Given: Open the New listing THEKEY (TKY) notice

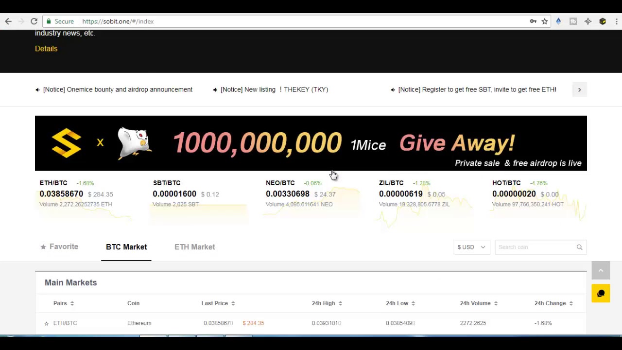Looking at the screenshot, I should coord(274,89).
